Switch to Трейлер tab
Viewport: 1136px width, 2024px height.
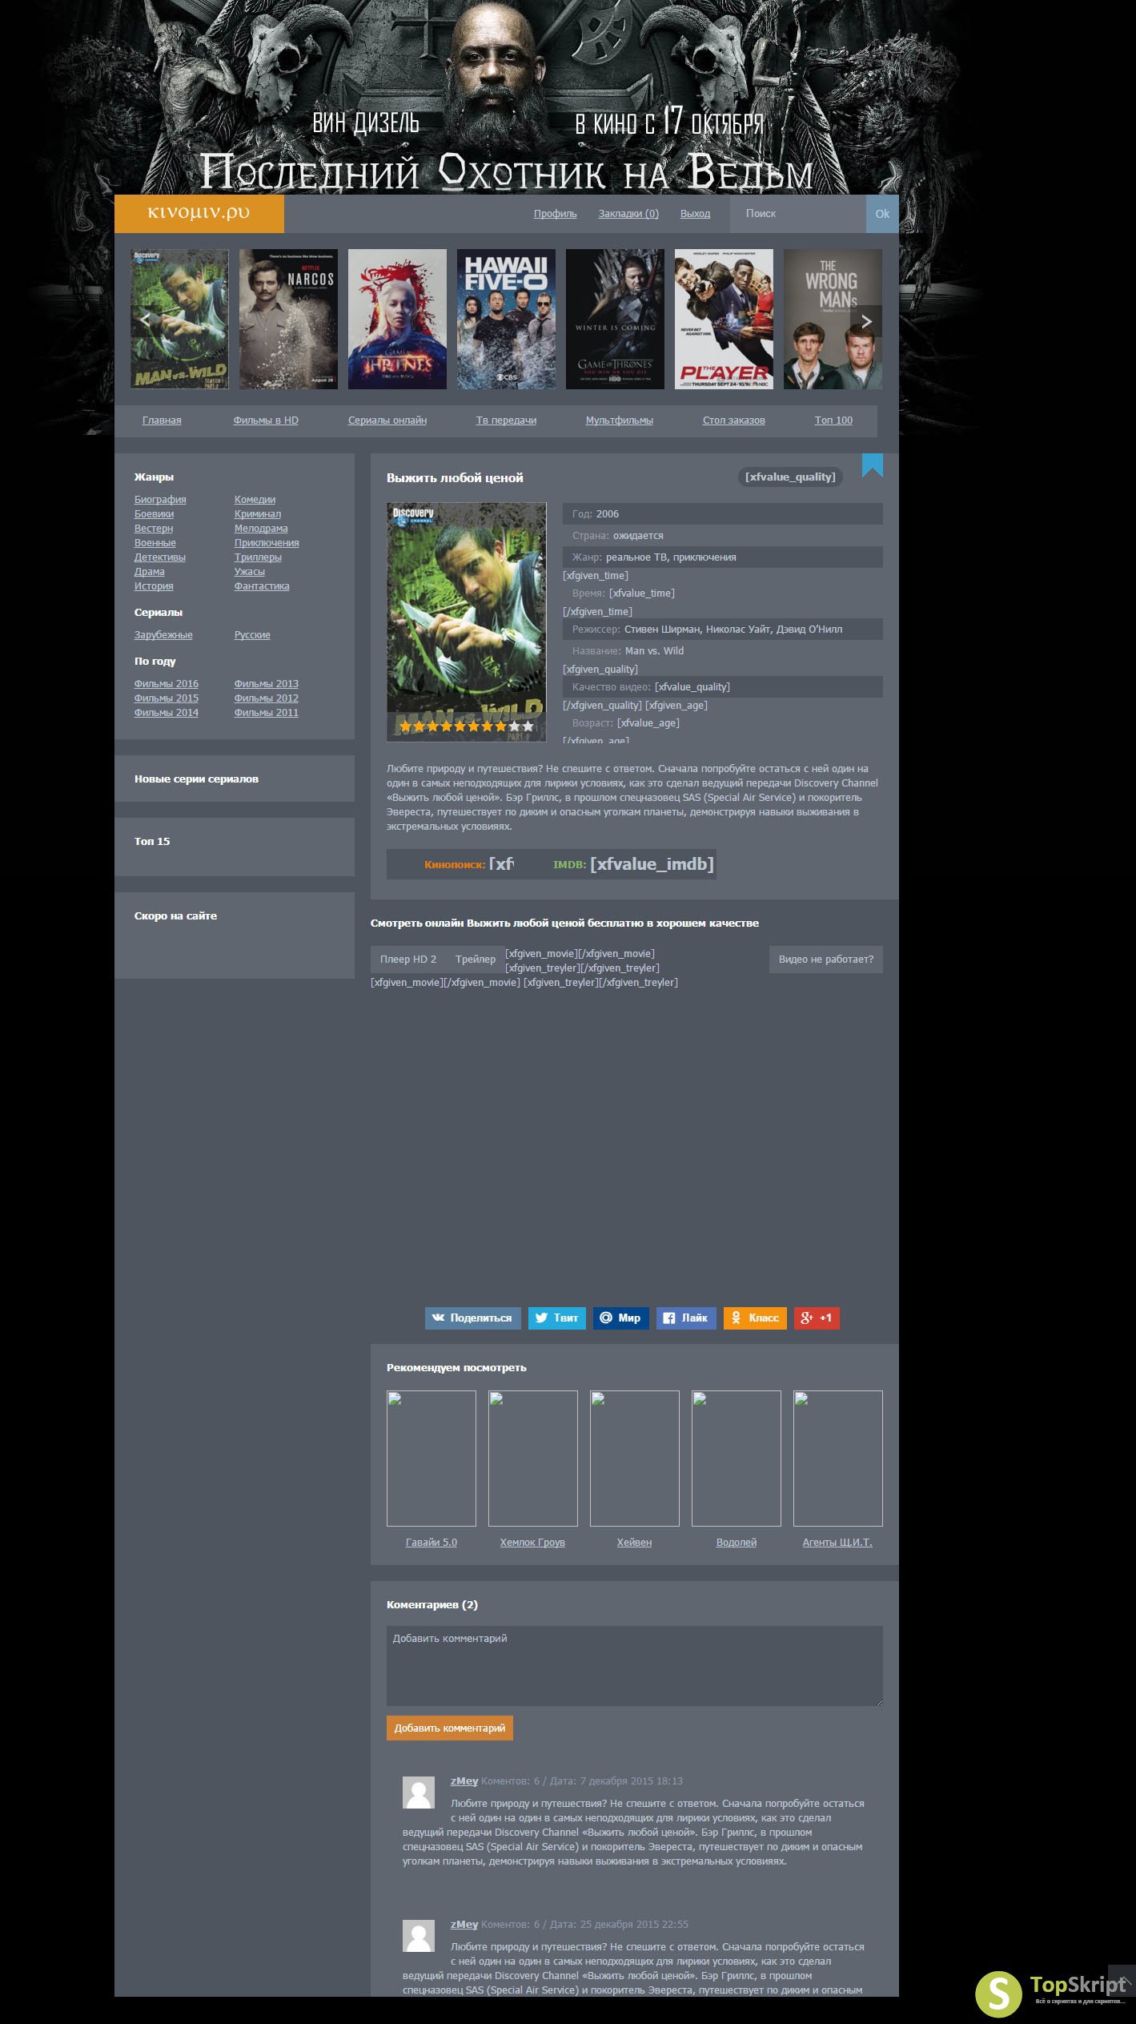coord(476,960)
